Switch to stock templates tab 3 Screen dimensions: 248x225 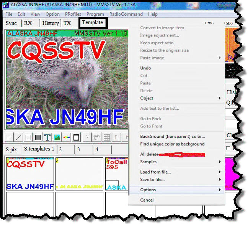pyautogui.click(x=78, y=149)
